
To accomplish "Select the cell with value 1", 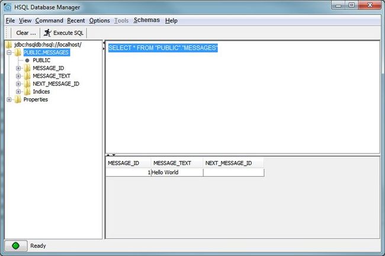I will [129, 172].
